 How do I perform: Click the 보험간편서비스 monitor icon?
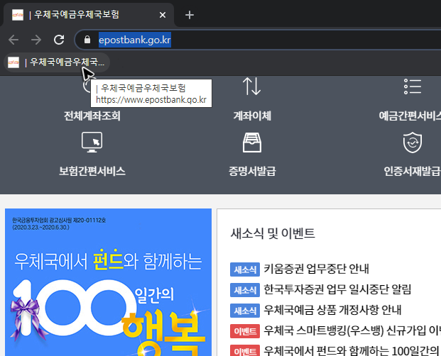(x=92, y=142)
